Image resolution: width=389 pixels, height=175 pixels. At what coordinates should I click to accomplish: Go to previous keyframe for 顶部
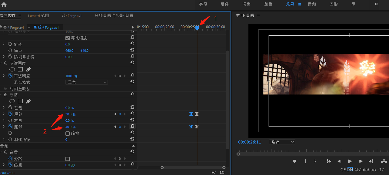tap(115, 114)
